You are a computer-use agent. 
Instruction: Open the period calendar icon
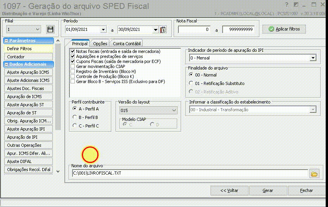pyautogui.click(x=163, y=30)
